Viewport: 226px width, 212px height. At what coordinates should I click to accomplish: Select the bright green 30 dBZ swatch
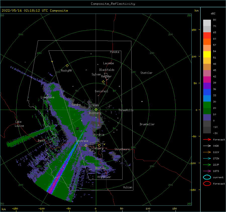[207, 105]
